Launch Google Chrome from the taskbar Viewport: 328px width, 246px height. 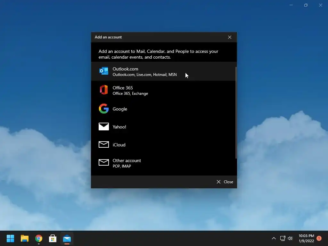[39, 238]
